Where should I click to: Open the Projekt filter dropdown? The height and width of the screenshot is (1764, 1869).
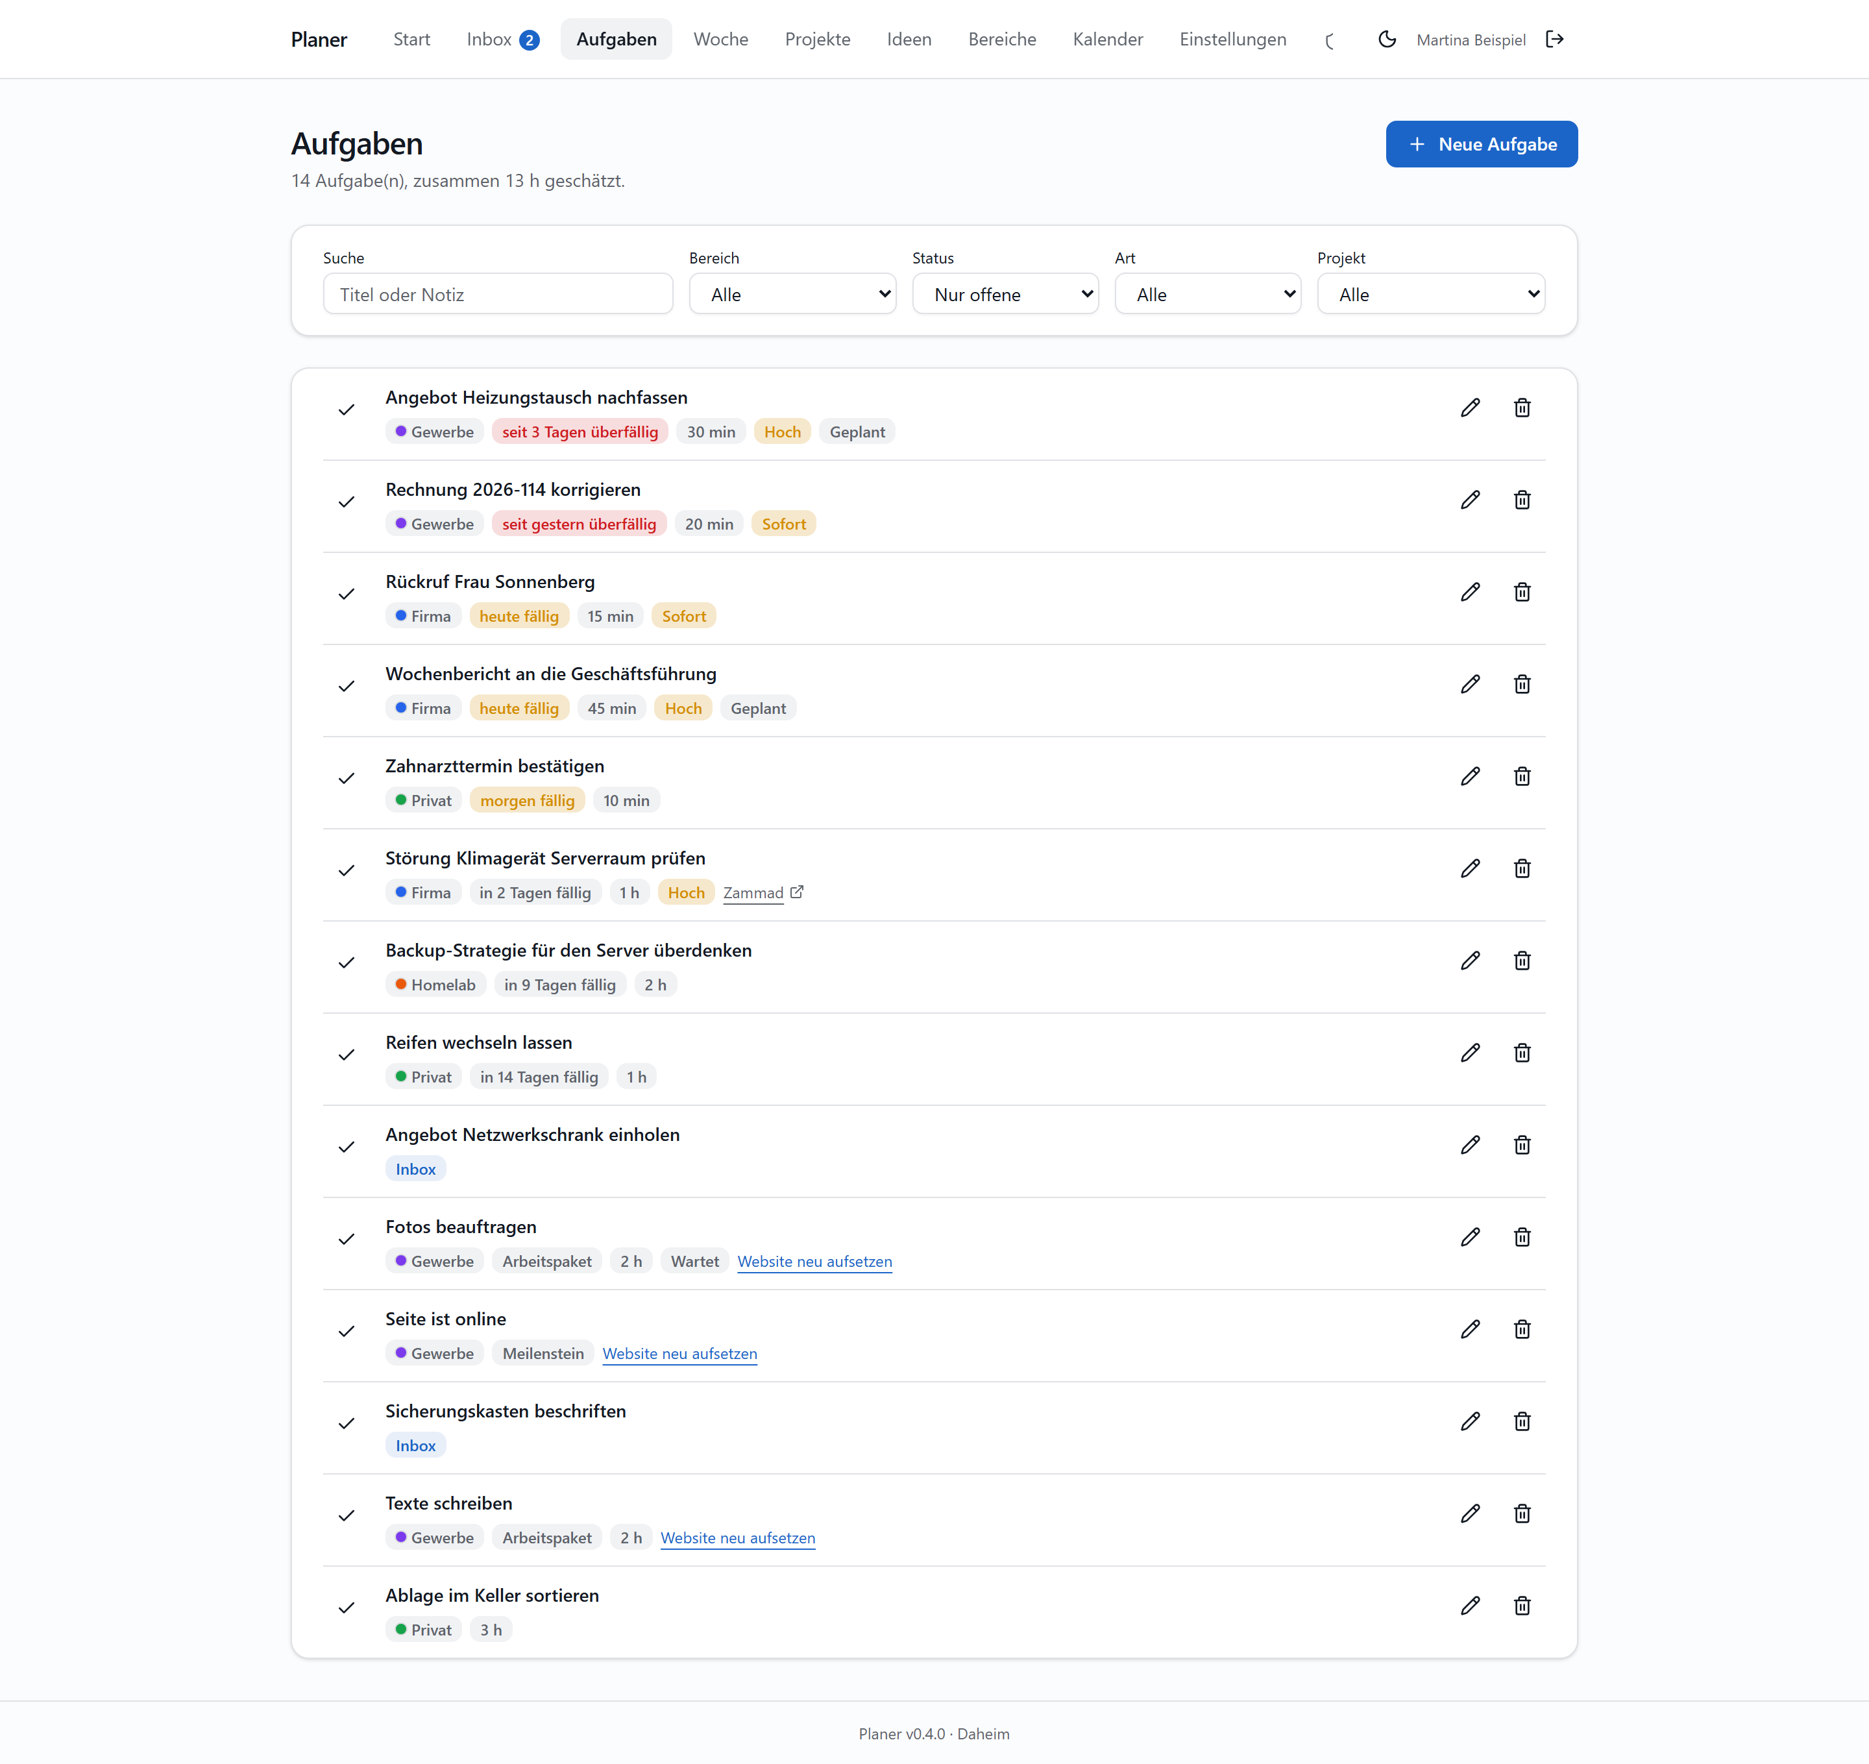click(x=1431, y=294)
